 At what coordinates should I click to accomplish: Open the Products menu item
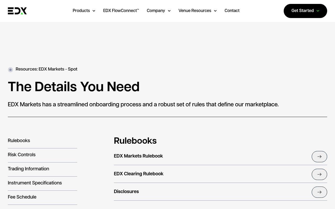(x=81, y=11)
